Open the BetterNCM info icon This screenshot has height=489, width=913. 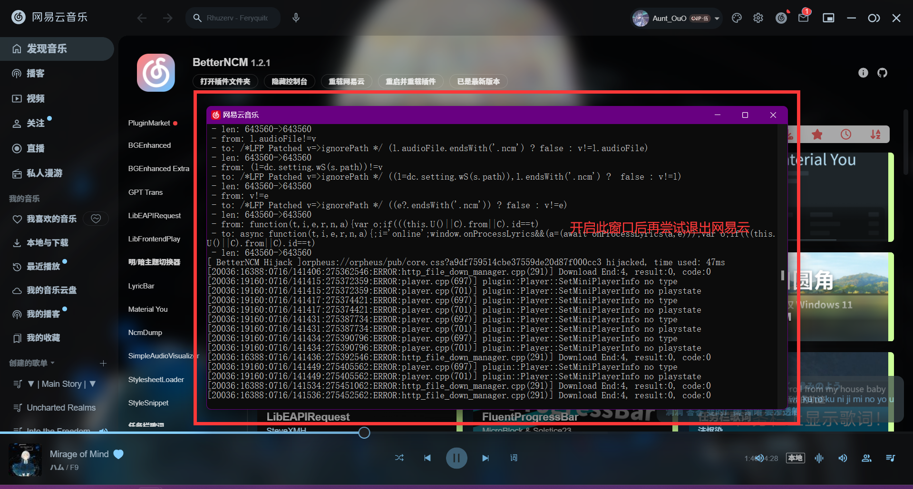[x=863, y=73]
